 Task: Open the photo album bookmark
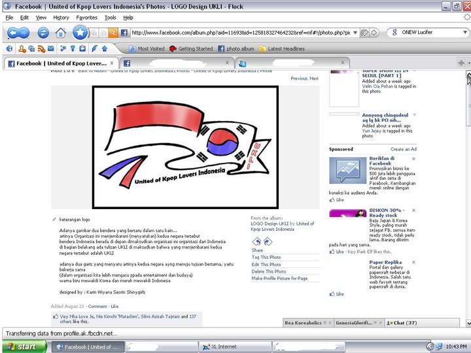[x=236, y=48]
